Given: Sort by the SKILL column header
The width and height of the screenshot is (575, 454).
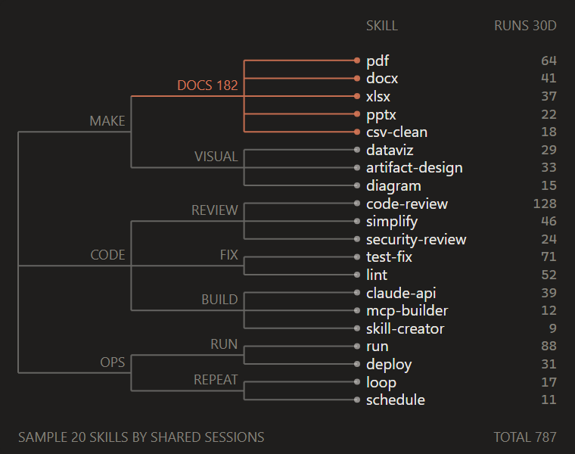Looking at the screenshot, I should pos(382,26).
